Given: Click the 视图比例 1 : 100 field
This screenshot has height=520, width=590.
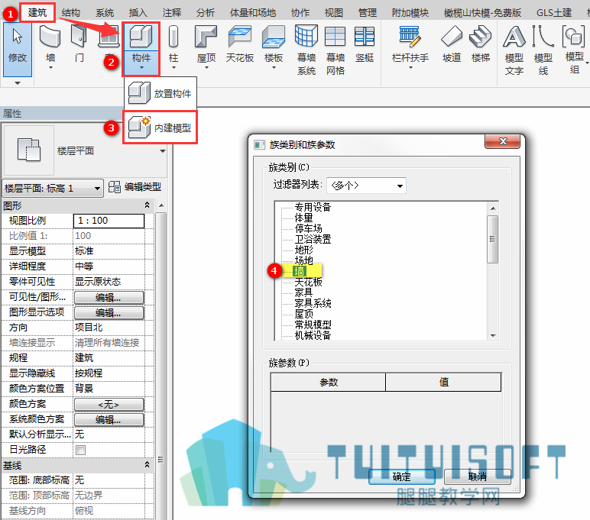Looking at the screenshot, I should (x=109, y=221).
